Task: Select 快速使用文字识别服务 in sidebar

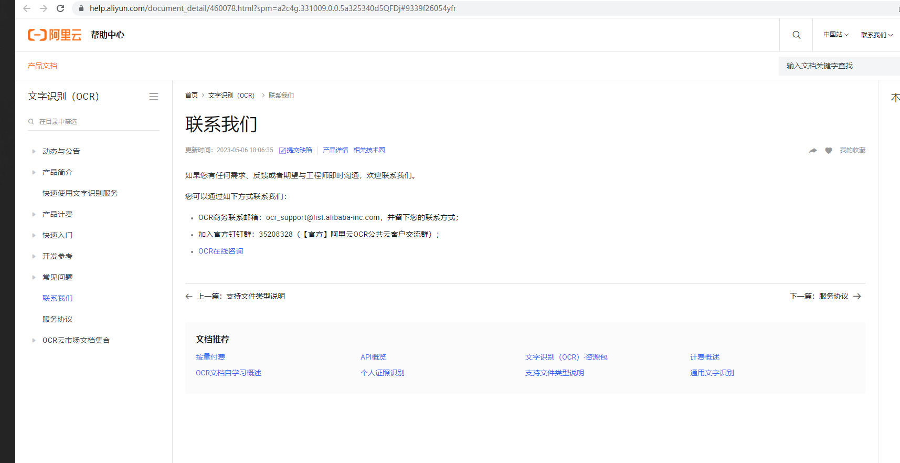Action: pyautogui.click(x=80, y=193)
